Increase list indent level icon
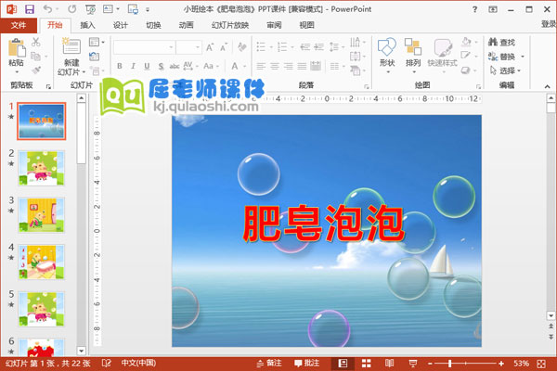Image resolution: width=557 pixels, height=371 pixels. point(319,47)
